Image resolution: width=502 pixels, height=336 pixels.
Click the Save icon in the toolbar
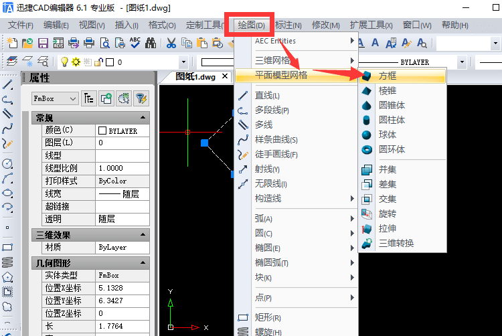click(x=43, y=44)
